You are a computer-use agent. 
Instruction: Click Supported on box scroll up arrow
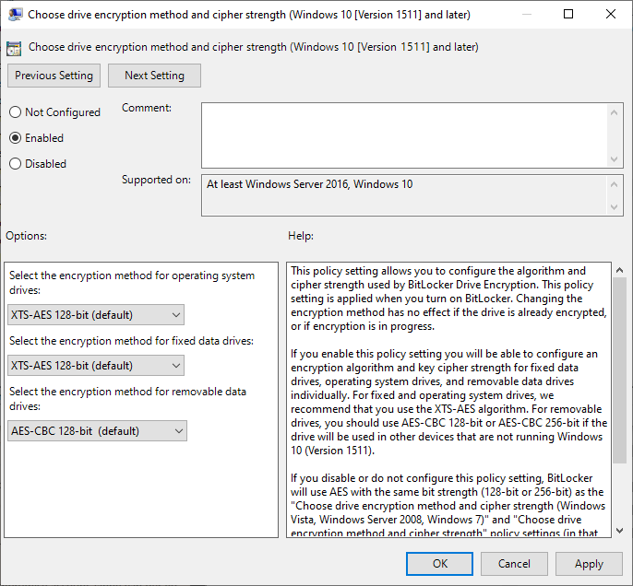(x=614, y=184)
